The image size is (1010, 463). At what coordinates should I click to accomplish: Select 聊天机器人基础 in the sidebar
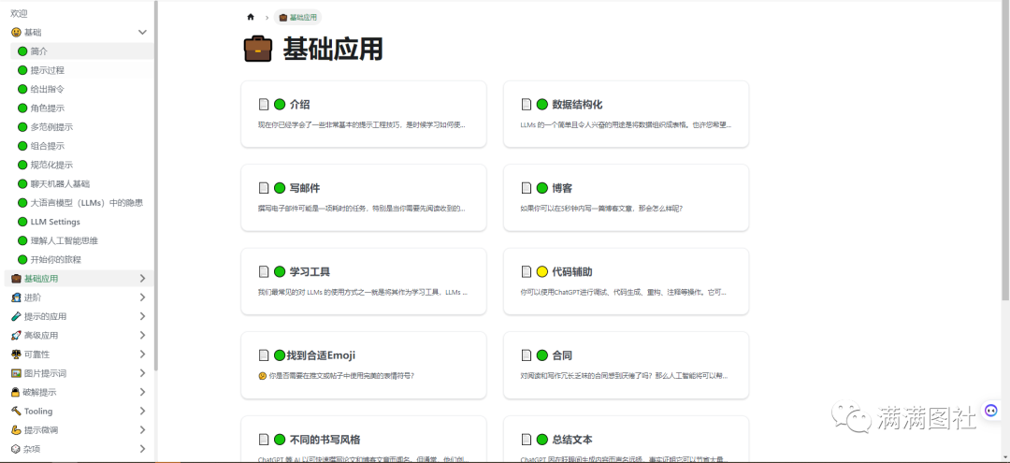tap(60, 183)
